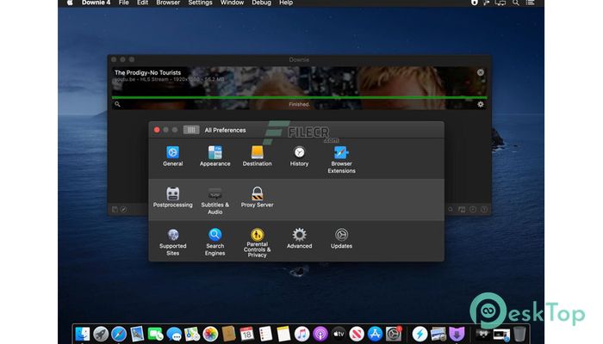Open Appearance preferences
Screen dimensions: 603x344
coord(215,156)
